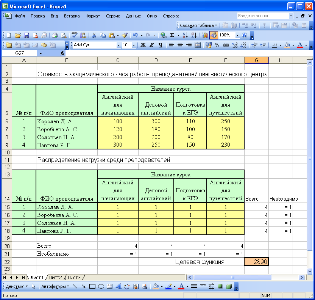This screenshot has width=315, height=300.
Task: Open the Действия drawing menu
Action: [x=17, y=286]
